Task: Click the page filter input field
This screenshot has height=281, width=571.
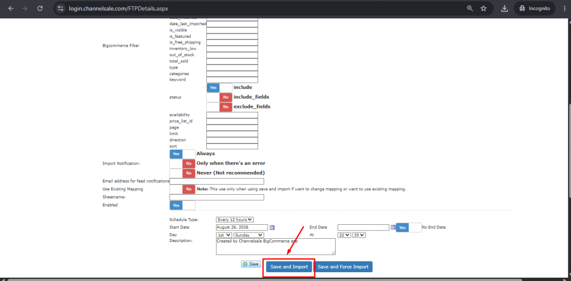Action: [233, 127]
